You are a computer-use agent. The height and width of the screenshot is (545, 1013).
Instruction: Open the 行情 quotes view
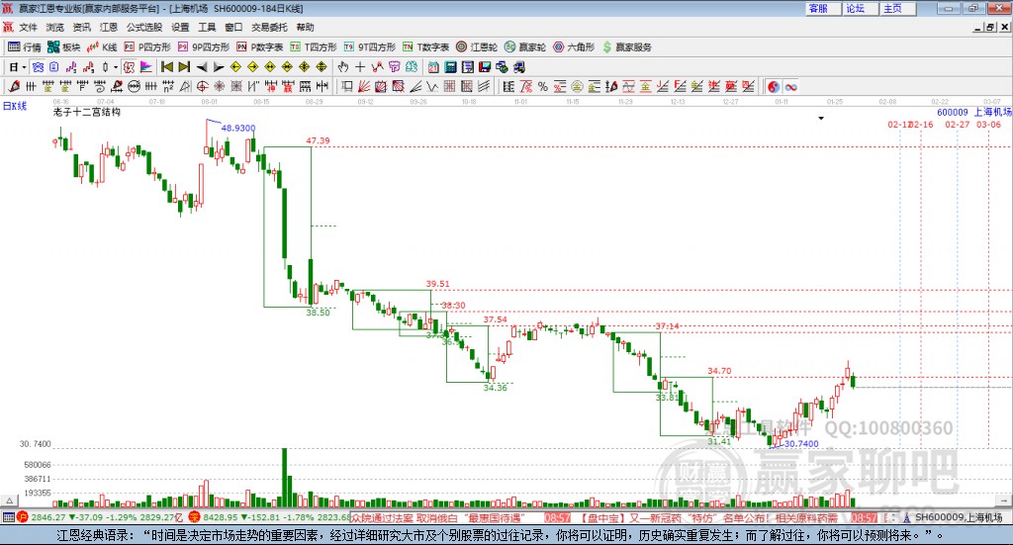coord(25,47)
